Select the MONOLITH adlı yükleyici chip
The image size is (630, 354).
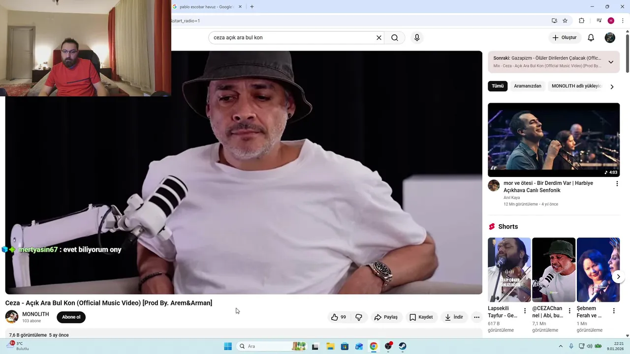coord(576,86)
